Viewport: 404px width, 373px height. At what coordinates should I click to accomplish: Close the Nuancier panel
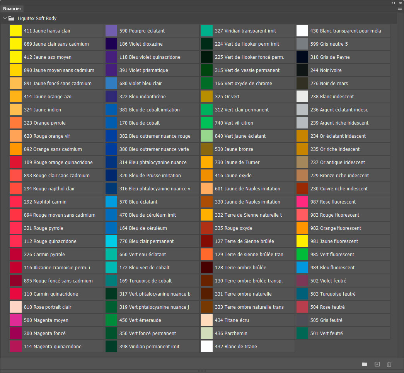click(x=401, y=2)
